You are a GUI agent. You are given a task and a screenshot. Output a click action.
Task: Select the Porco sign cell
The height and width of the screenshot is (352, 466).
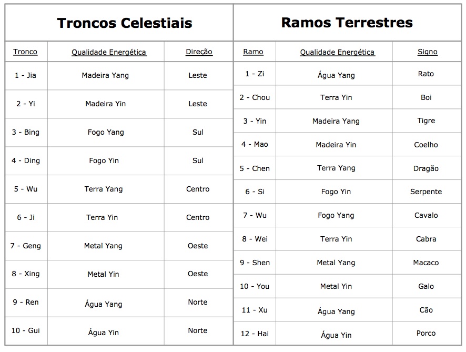426,333
